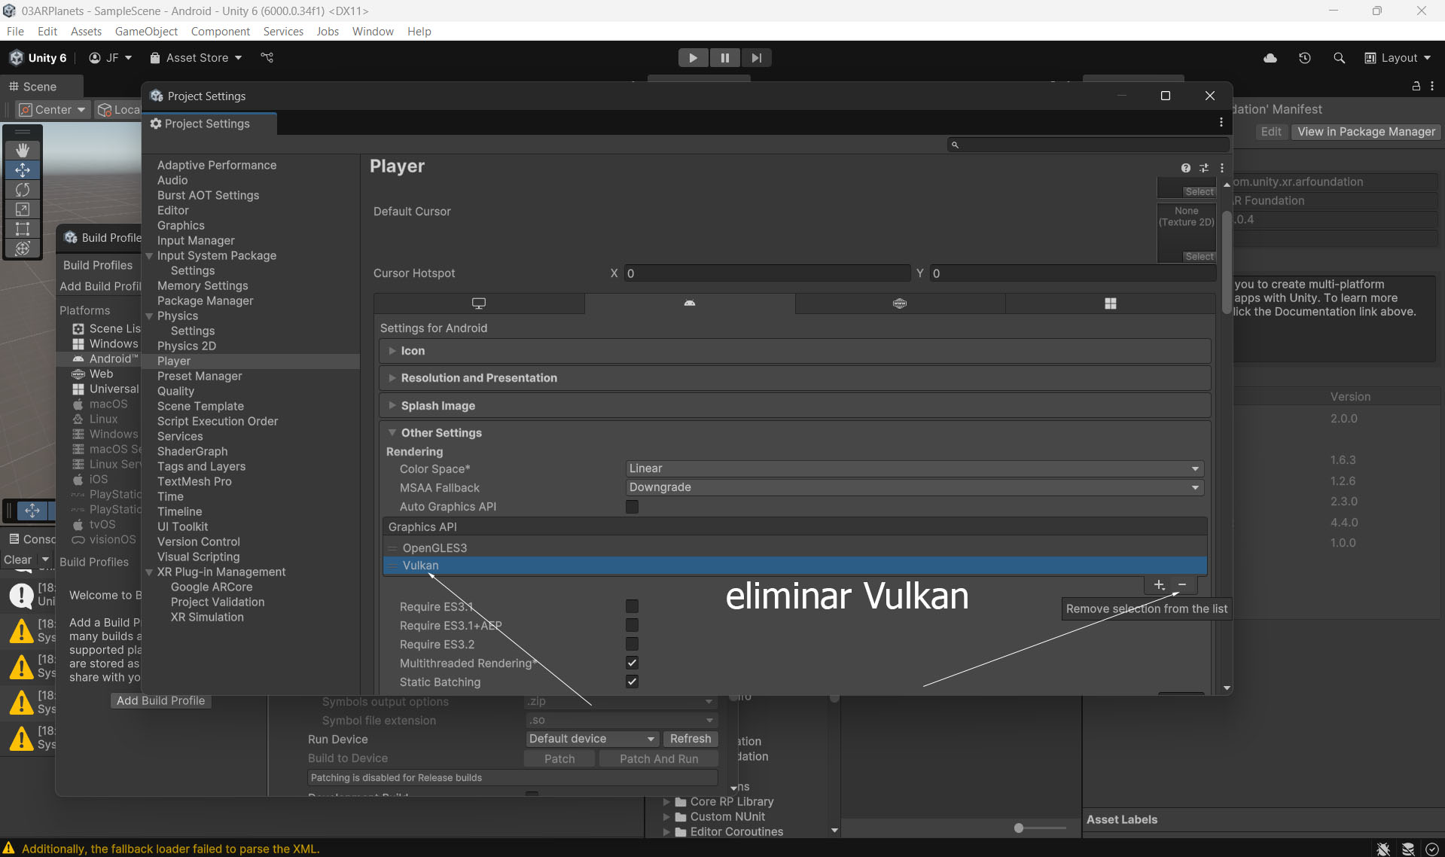This screenshot has width=1445, height=857.
Task: Click the Project Settings search field
Action: pyautogui.click(x=1088, y=145)
